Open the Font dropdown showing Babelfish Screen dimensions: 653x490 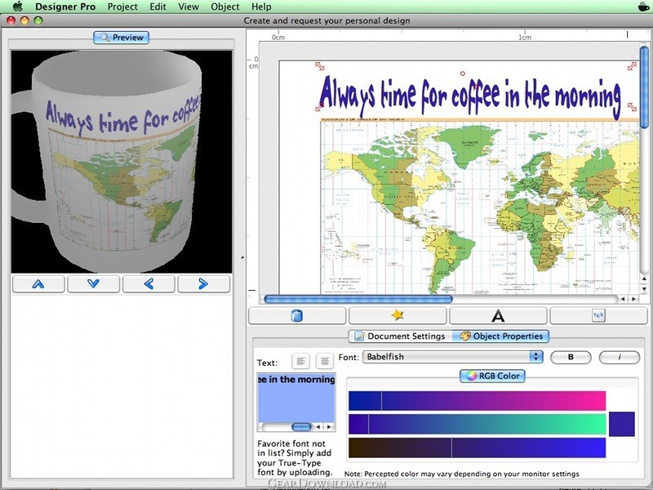pyautogui.click(x=453, y=357)
